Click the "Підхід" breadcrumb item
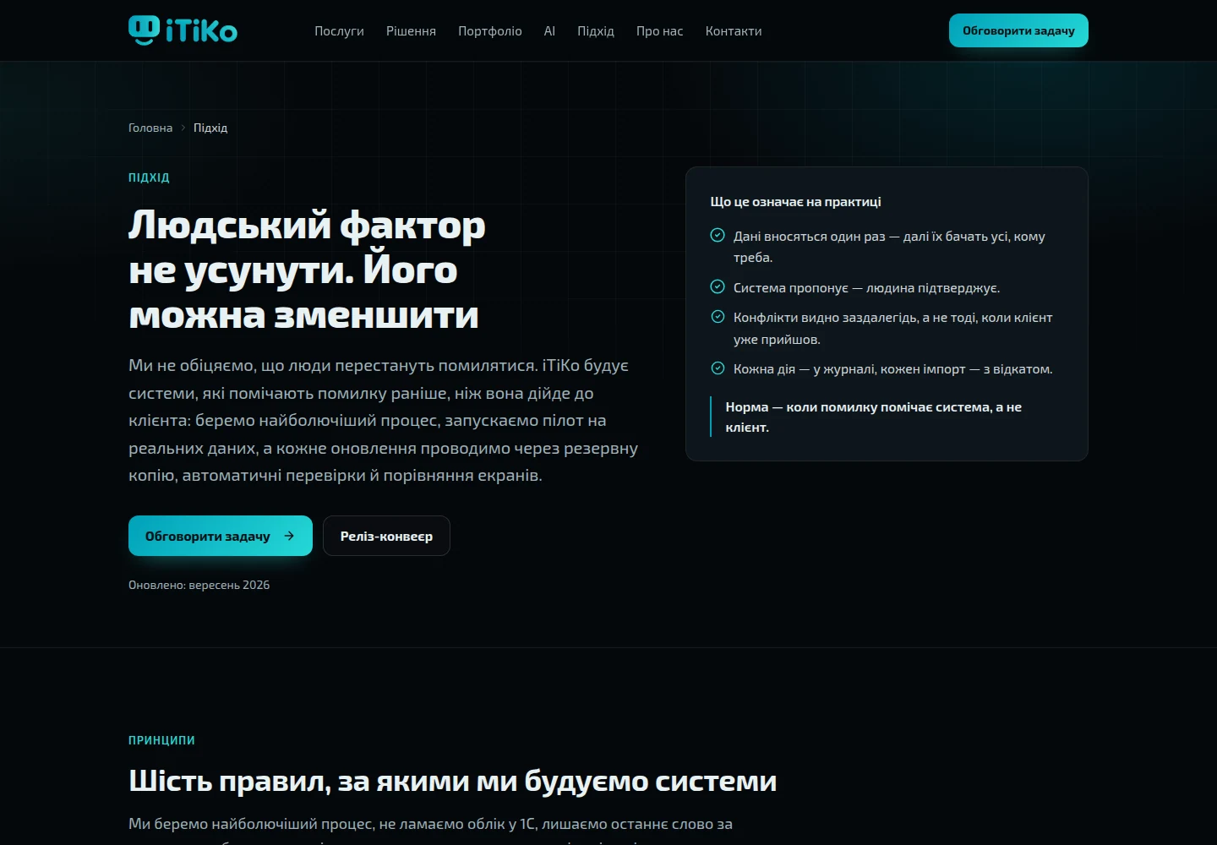The image size is (1217, 845). point(210,128)
